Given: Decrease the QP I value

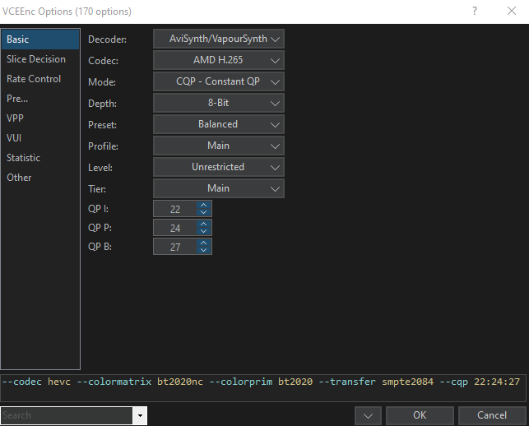Looking at the screenshot, I should pos(203,212).
